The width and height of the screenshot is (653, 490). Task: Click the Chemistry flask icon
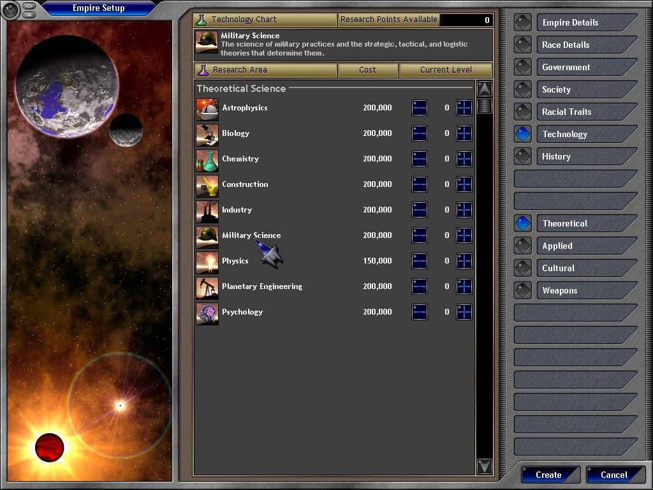[207, 160]
